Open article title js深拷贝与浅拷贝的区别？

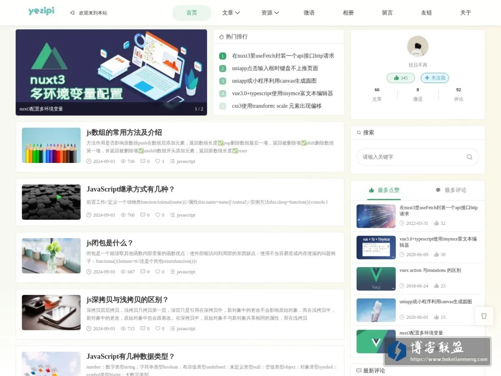127,300
